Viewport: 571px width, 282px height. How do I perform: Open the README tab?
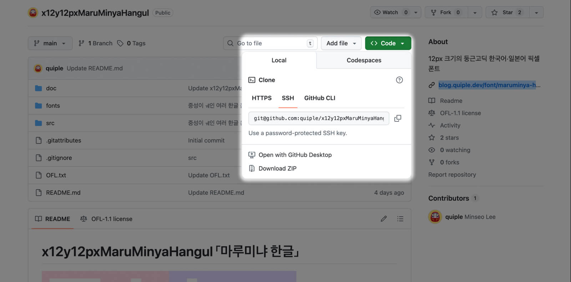pyautogui.click(x=52, y=219)
